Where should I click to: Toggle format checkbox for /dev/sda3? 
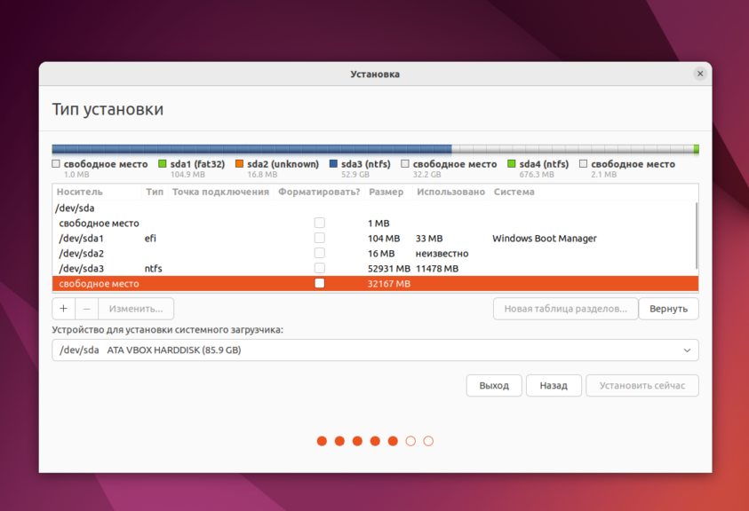tap(320, 268)
